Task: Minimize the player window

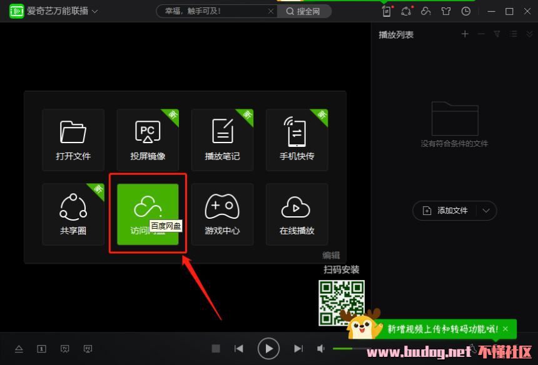Action: pyautogui.click(x=491, y=11)
